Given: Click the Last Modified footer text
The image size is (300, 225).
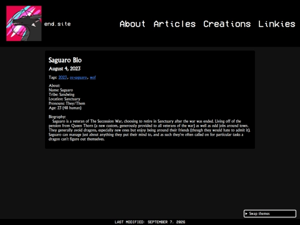Looking at the screenshot, I should click(x=150, y=222).
